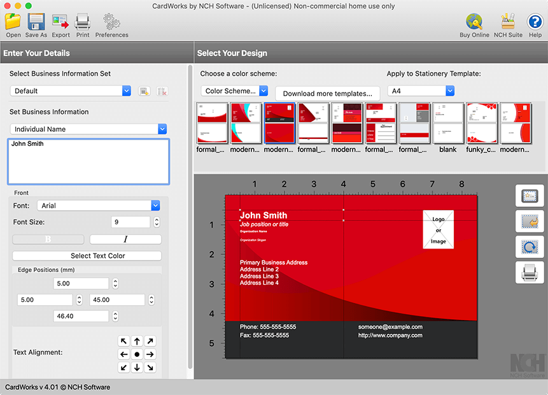Image resolution: width=548 pixels, height=395 pixels.
Task: Select John Smith text on card preview
Action: click(x=263, y=215)
